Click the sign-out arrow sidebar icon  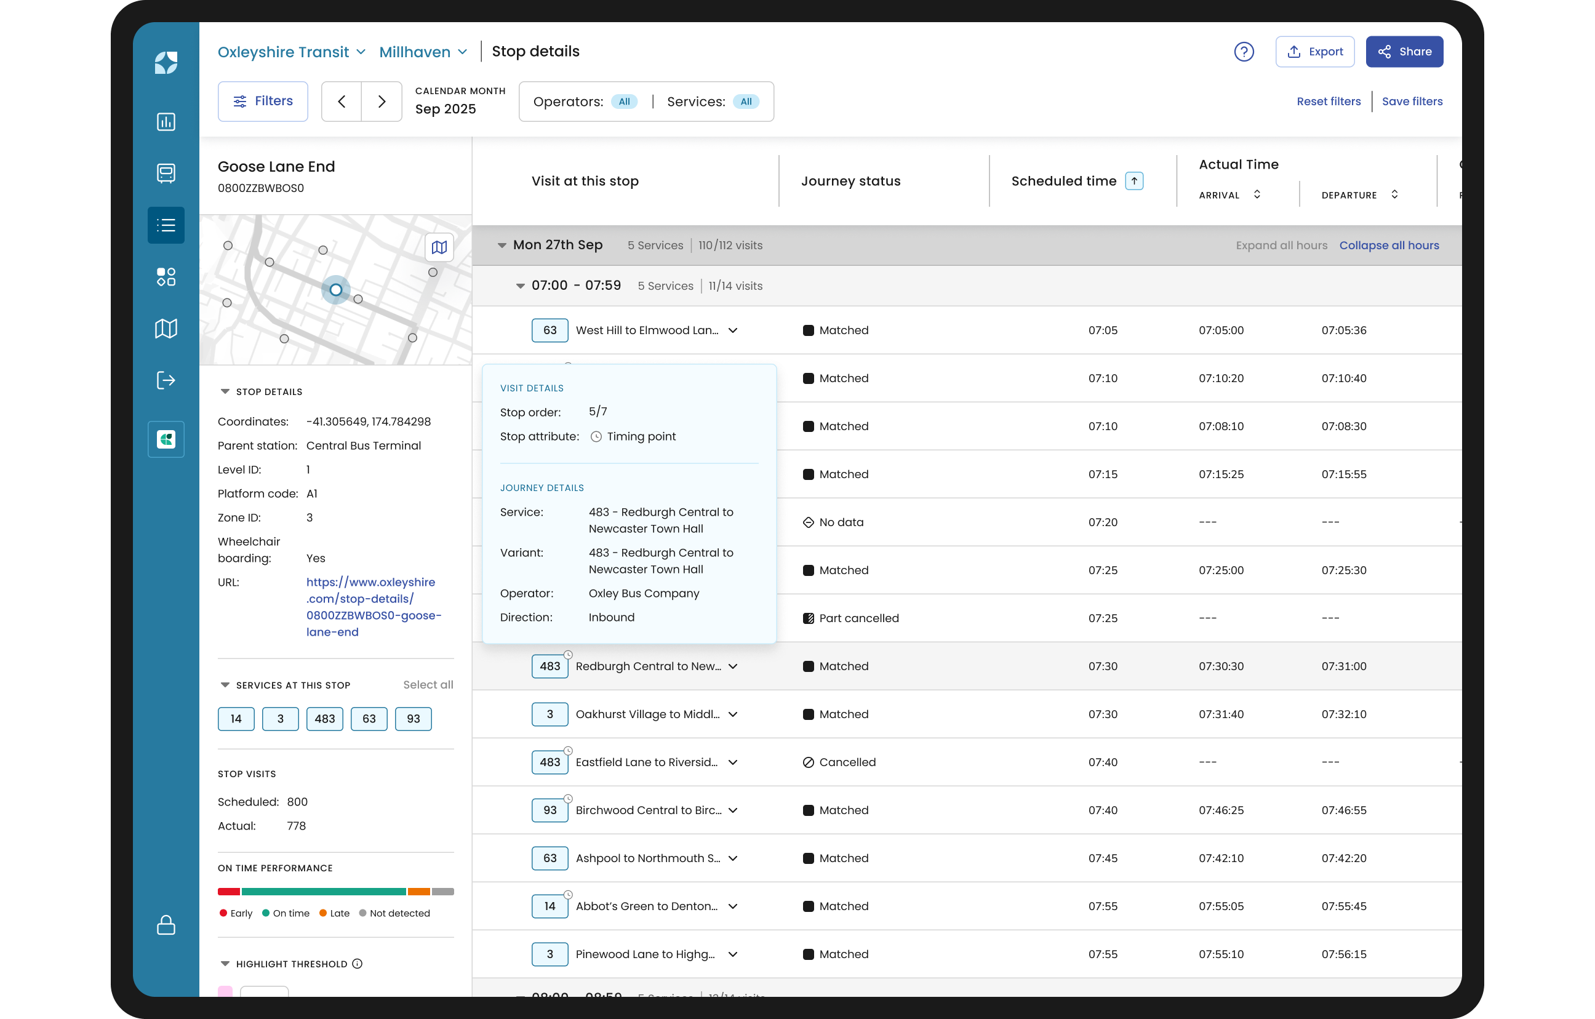(x=166, y=380)
